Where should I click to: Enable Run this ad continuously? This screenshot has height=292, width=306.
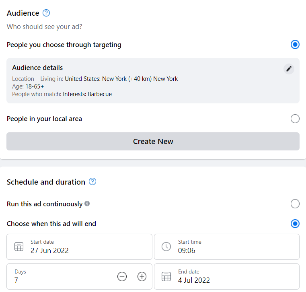click(295, 204)
